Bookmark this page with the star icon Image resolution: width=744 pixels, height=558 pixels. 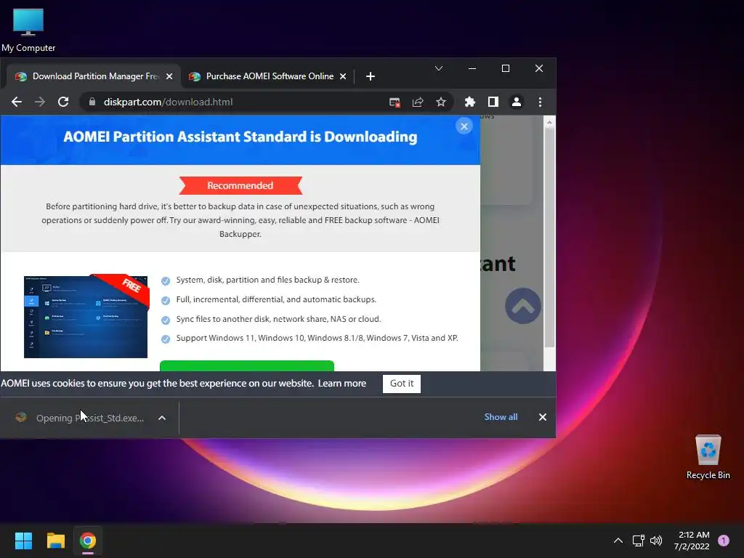tap(441, 102)
